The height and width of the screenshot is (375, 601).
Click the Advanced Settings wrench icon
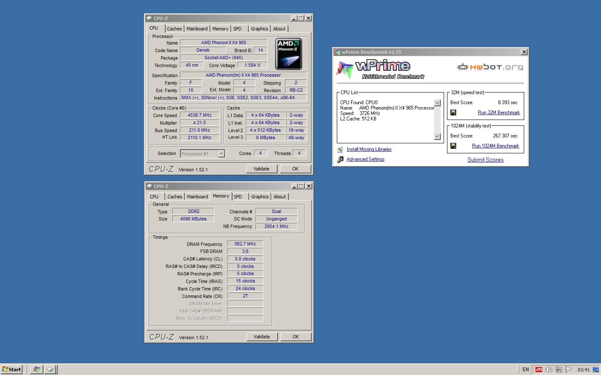coord(340,159)
